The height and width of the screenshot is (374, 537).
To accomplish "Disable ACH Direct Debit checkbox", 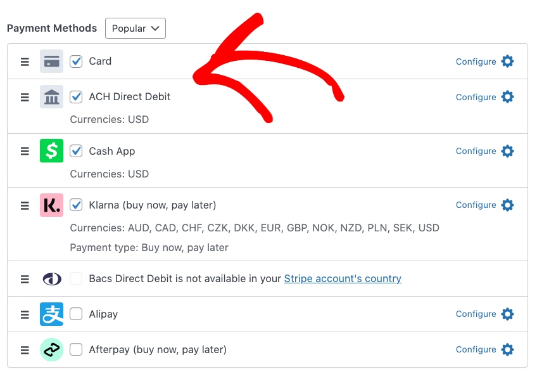I will 76,97.
